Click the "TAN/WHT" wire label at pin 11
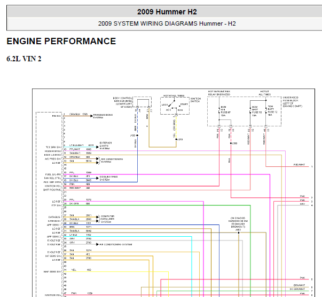The image size is (322, 297). click(75, 153)
